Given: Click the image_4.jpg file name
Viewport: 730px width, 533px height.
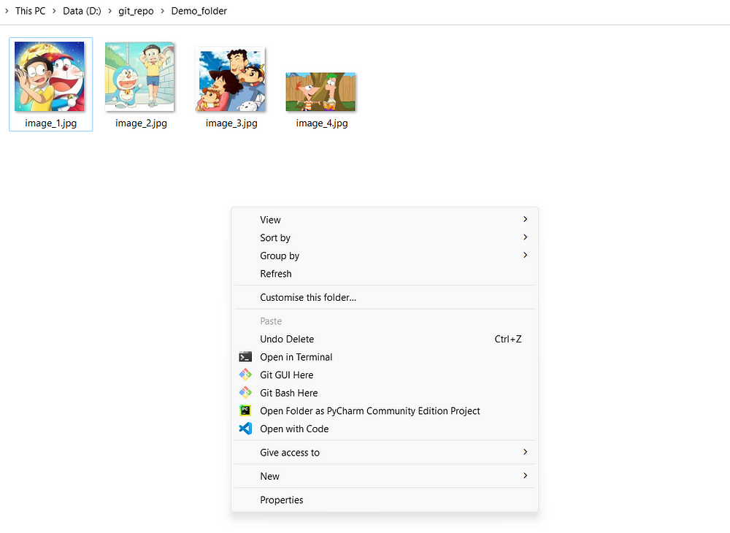Looking at the screenshot, I should (x=322, y=123).
